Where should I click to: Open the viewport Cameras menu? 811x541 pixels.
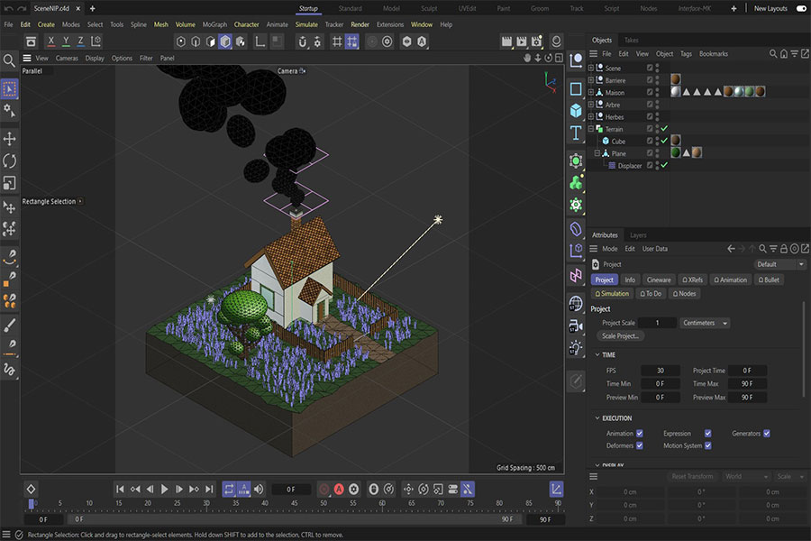pyautogui.click(x=67, y=59)
